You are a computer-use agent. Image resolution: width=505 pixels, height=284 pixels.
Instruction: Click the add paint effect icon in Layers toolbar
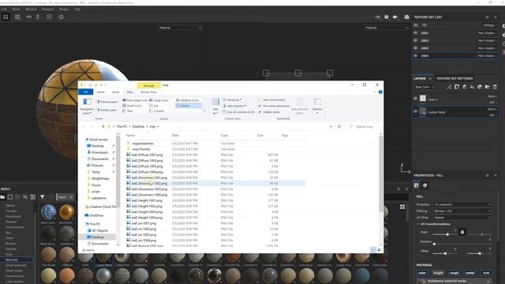tap(449, 87)
